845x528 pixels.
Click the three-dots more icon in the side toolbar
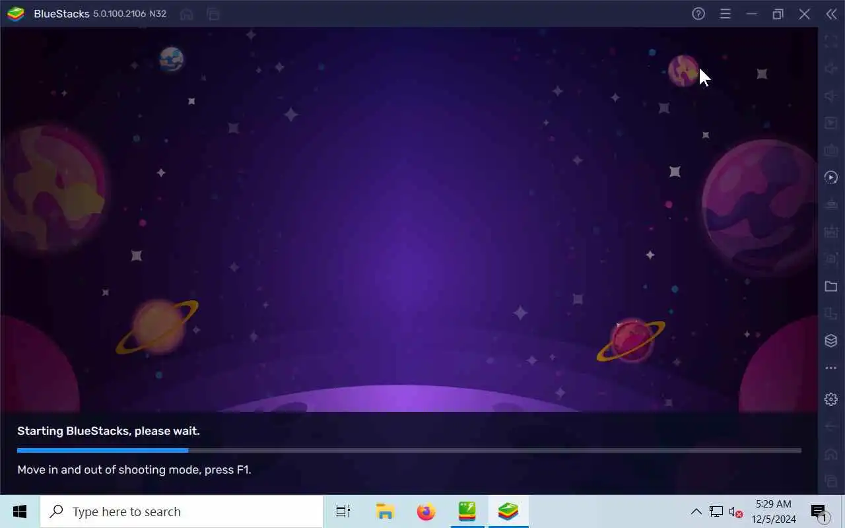(x=831, y=368)
